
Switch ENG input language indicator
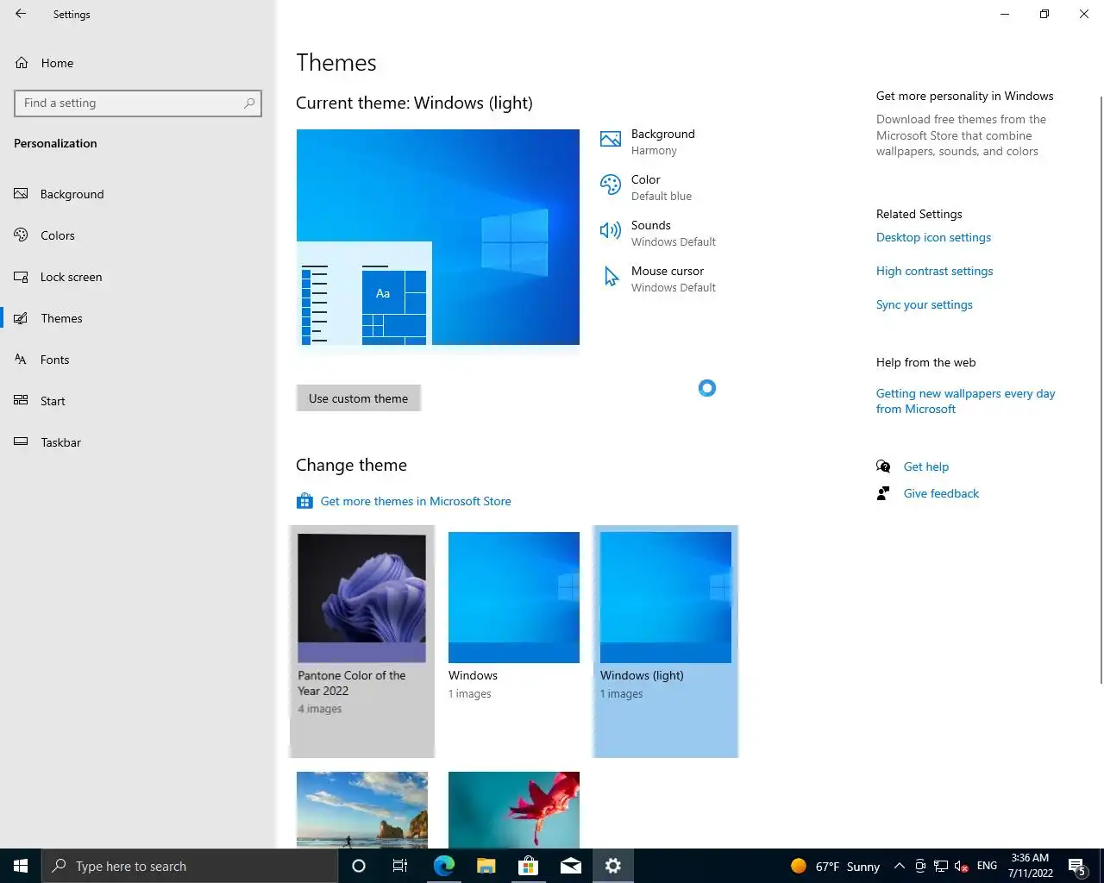(987, 866)
